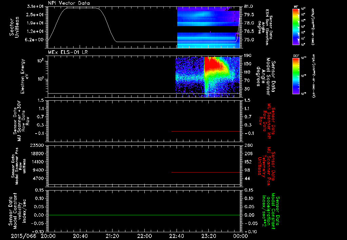This screenshot has height=240, width=347.
Task: Click the green velocity data line
Action: click(144, 215)
